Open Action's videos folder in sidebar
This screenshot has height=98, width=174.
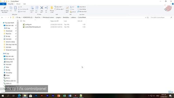coord(10,42)
